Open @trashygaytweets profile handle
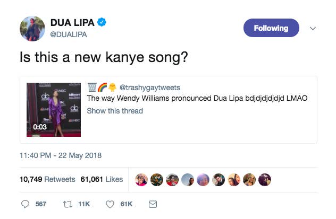This screenshot has width=336, height=219. 150,87
